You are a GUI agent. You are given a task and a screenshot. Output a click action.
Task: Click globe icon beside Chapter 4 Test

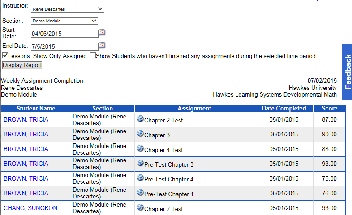click(140, 148)
